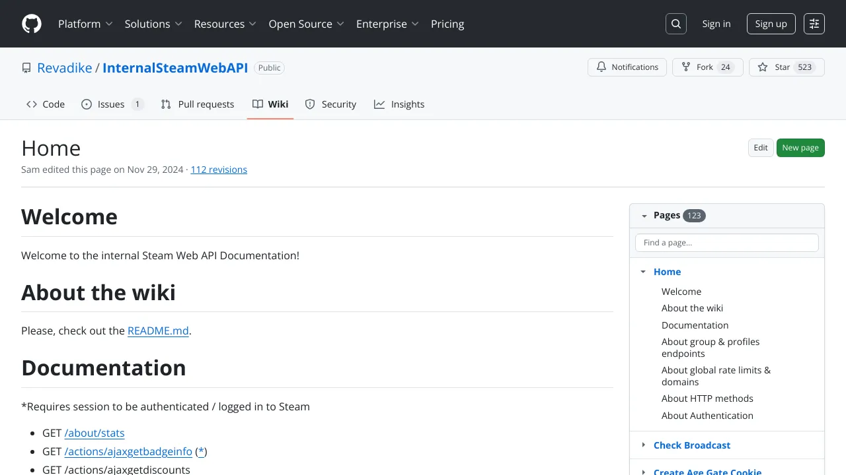Click the Sign up button
The width and height of the screenshot is (846, 475).
pos(771,24)
